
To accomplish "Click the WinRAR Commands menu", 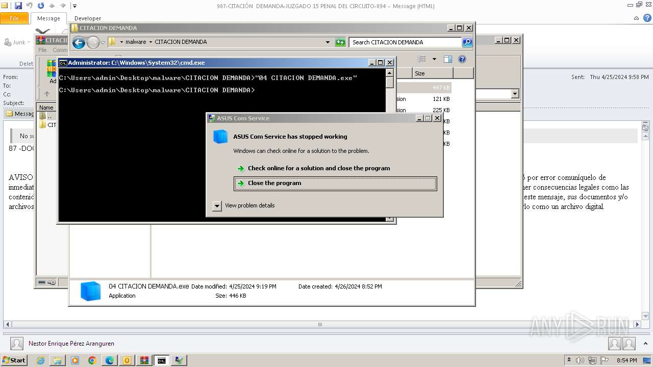I will (60, 50).
